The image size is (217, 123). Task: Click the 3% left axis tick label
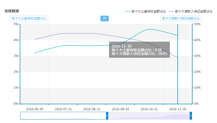[x=16, y=56]
